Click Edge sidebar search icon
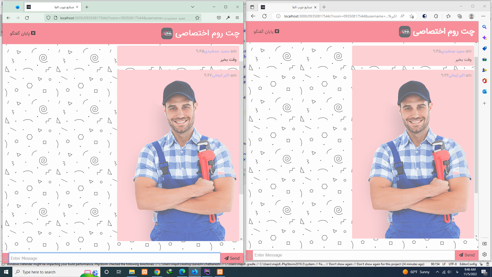The height and width of the screenshot is (277, 492). tap(484, 27)
